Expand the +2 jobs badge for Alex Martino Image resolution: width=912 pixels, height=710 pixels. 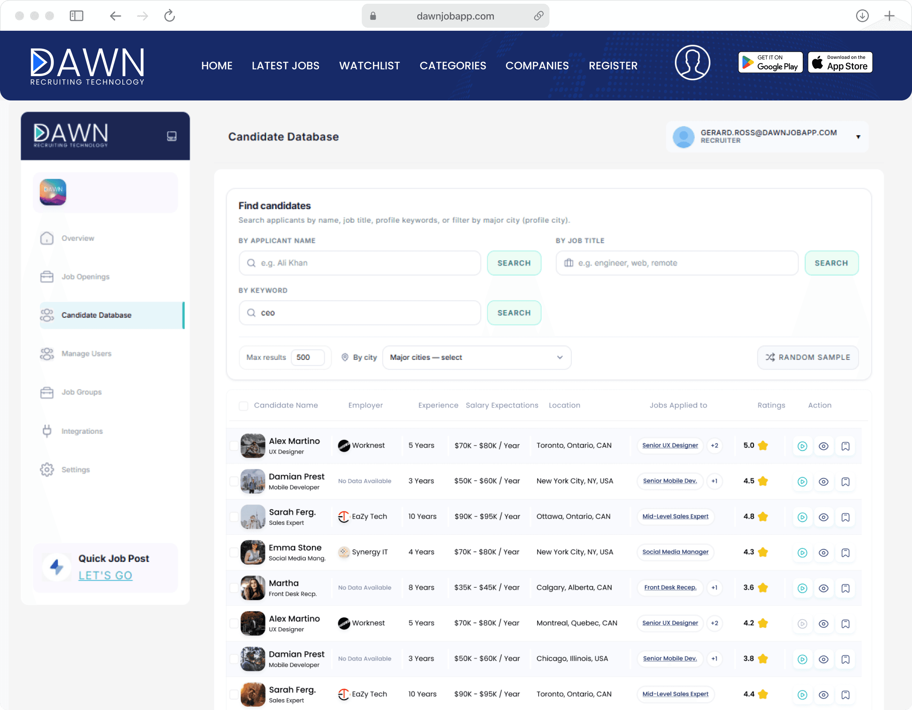click(715, 445)
